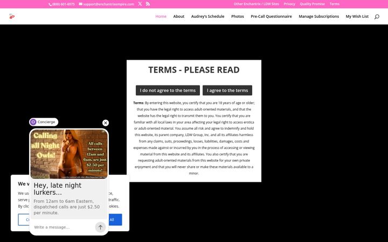
Task: Go to the Photos menu item
Action: click(238, 16)
